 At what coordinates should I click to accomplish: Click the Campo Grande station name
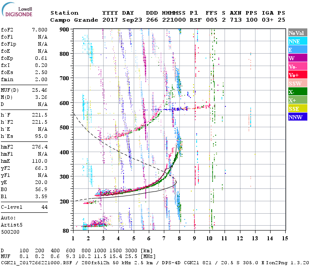pos(74,20)
